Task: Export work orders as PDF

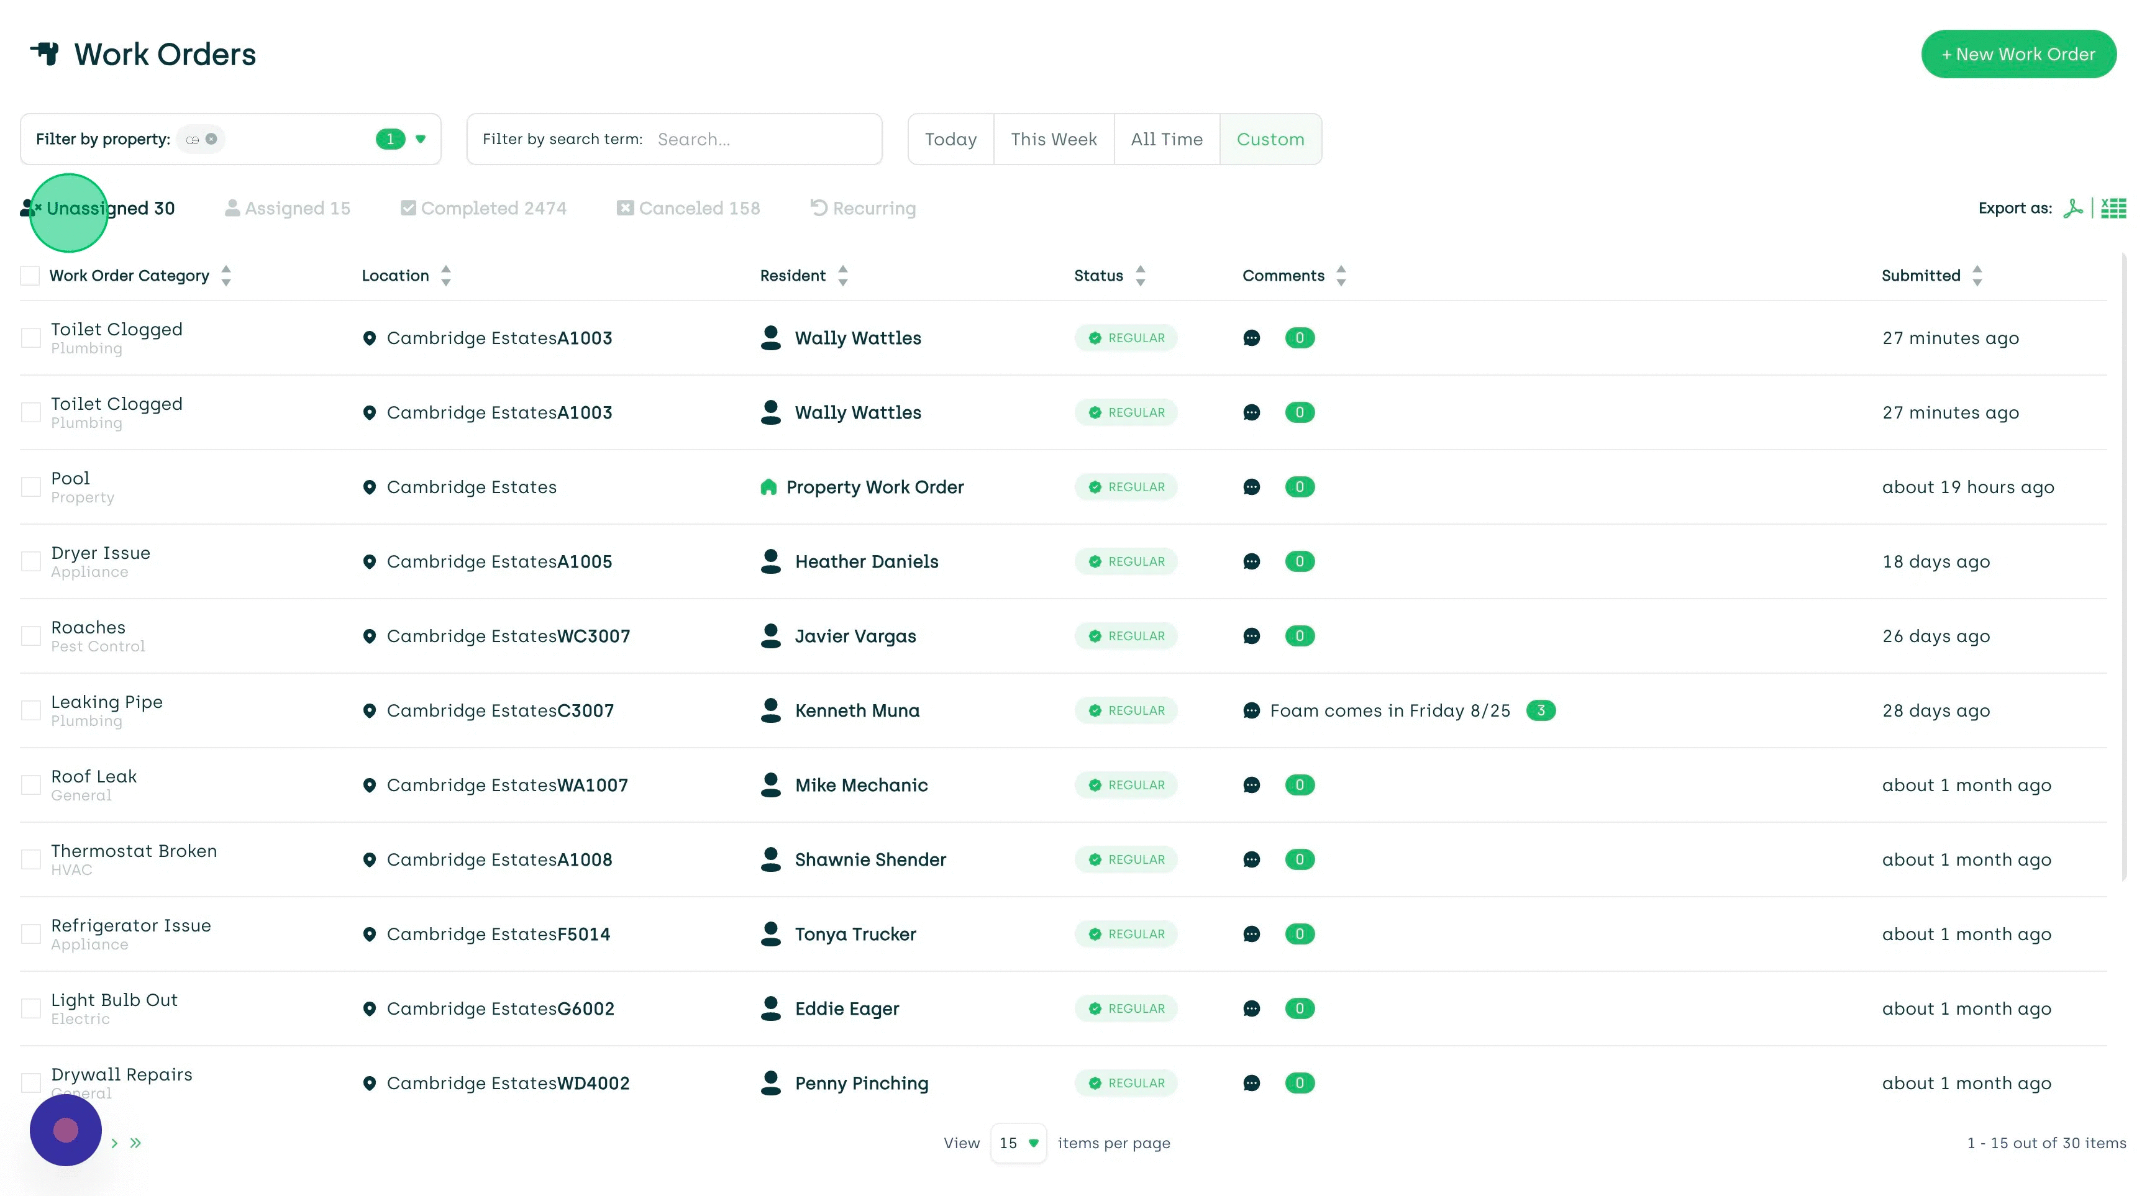Action: [2073, 208]
